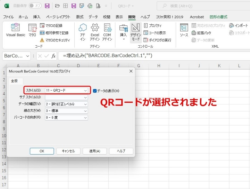Open Customize Quick Access Toolbar arrow

106,6
